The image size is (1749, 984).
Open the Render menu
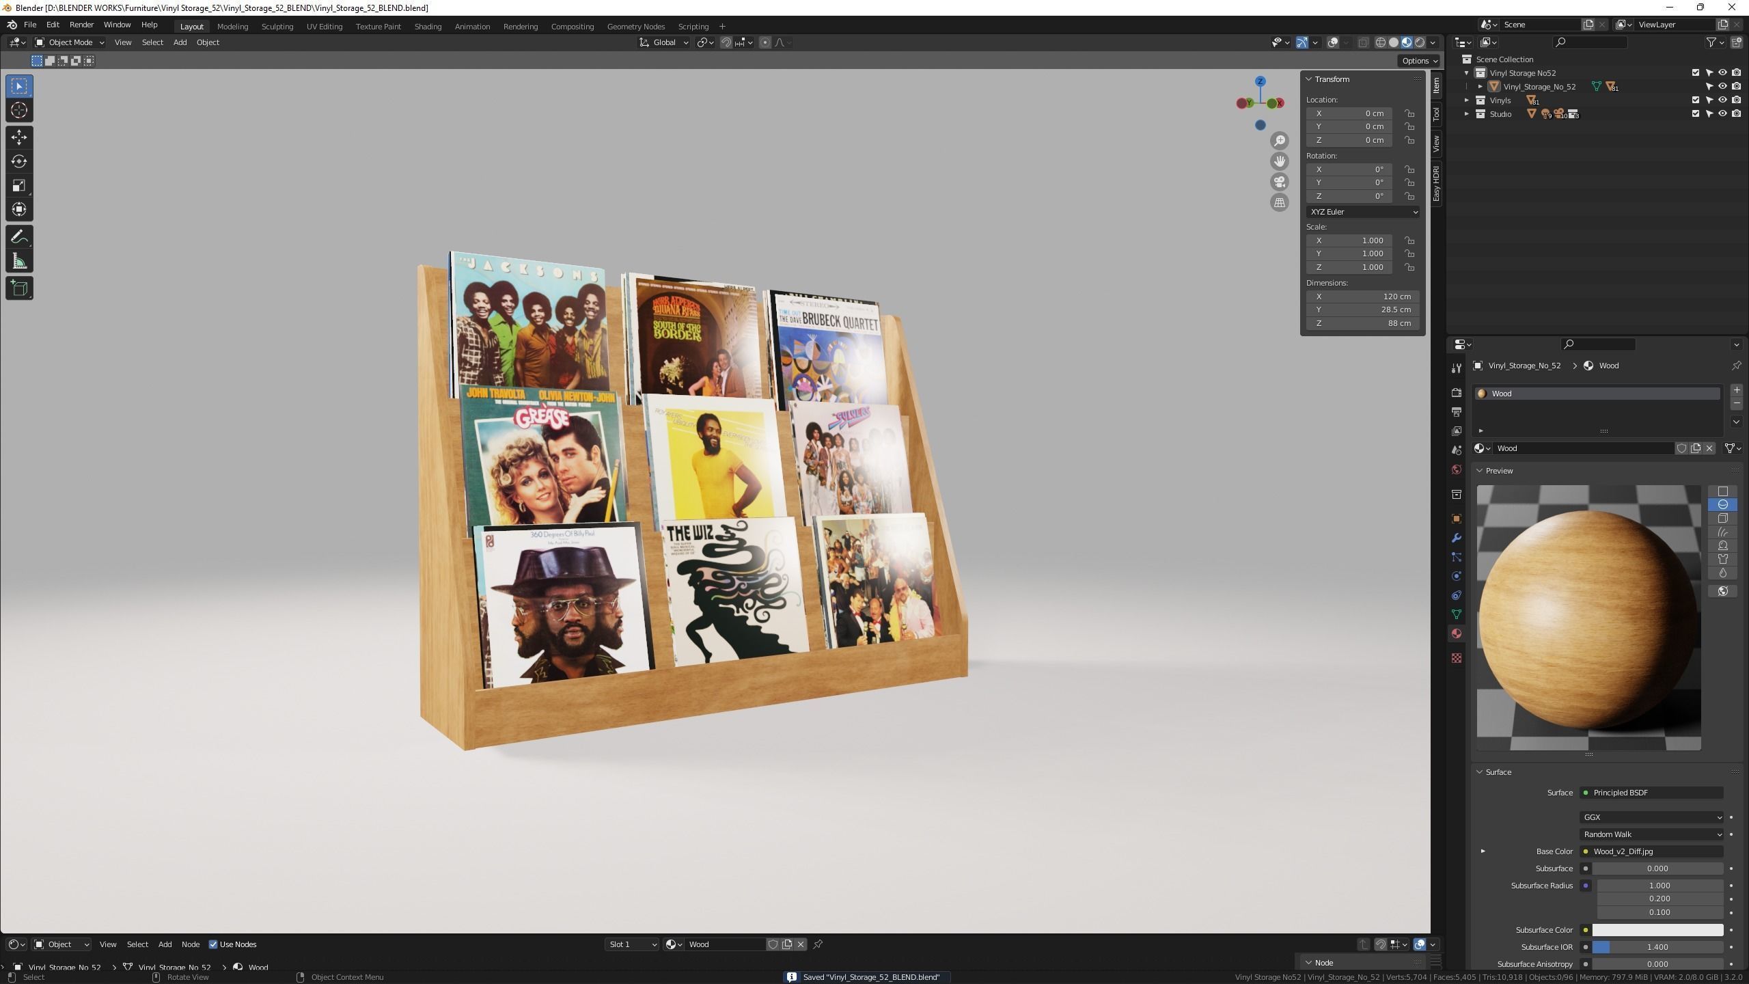(x=81, y=25)
